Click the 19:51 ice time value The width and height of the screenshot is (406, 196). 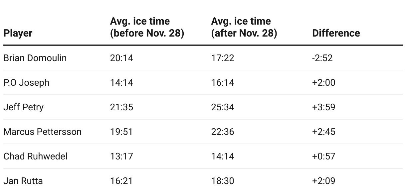pyautogui.click(x=121, y=132)
